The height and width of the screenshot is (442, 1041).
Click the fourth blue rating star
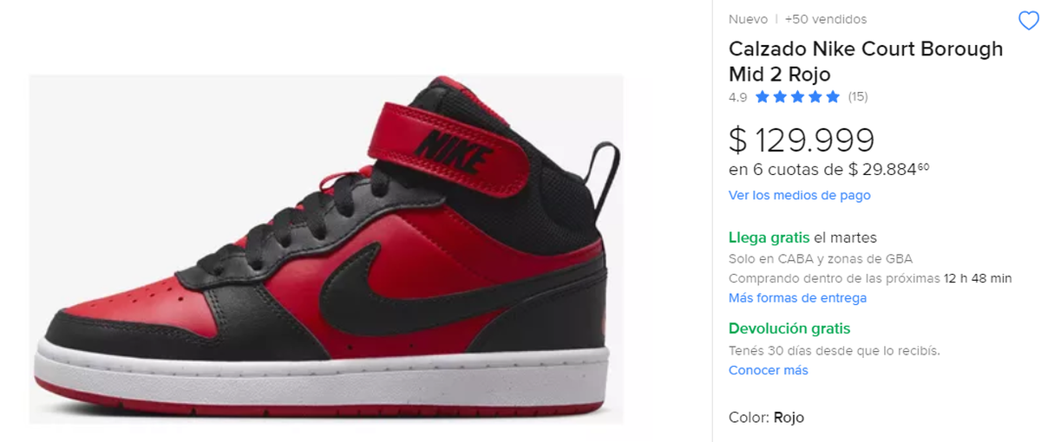tap(815, 97)
